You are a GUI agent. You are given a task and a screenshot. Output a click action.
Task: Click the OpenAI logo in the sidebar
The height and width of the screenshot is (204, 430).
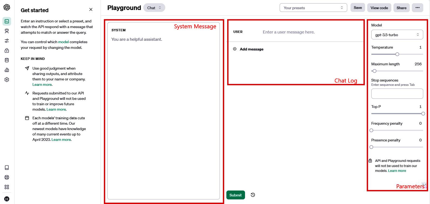(x=7, y=7)
